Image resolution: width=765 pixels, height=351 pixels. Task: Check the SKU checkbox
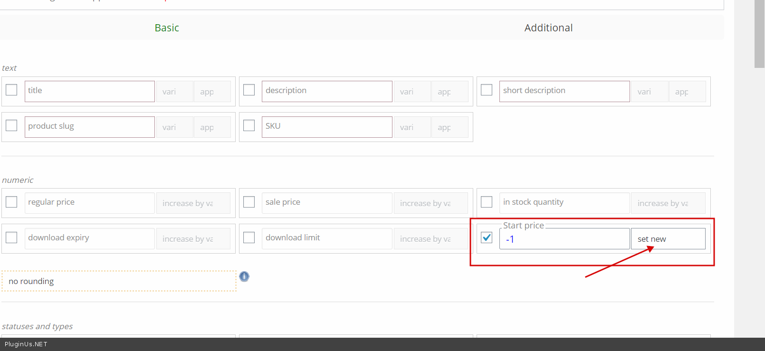click(249, 125)
